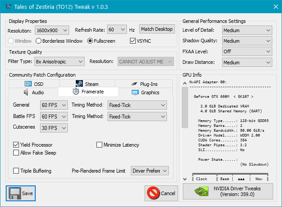Switch to the Graphics tab
The image size is (282, 207).
point(145,92)
